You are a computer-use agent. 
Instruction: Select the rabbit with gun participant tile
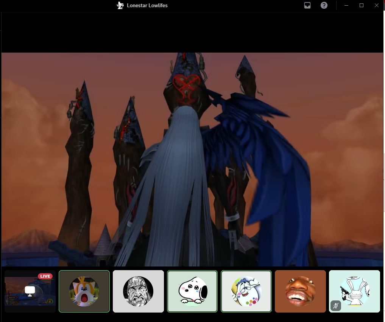coord(354,291)
